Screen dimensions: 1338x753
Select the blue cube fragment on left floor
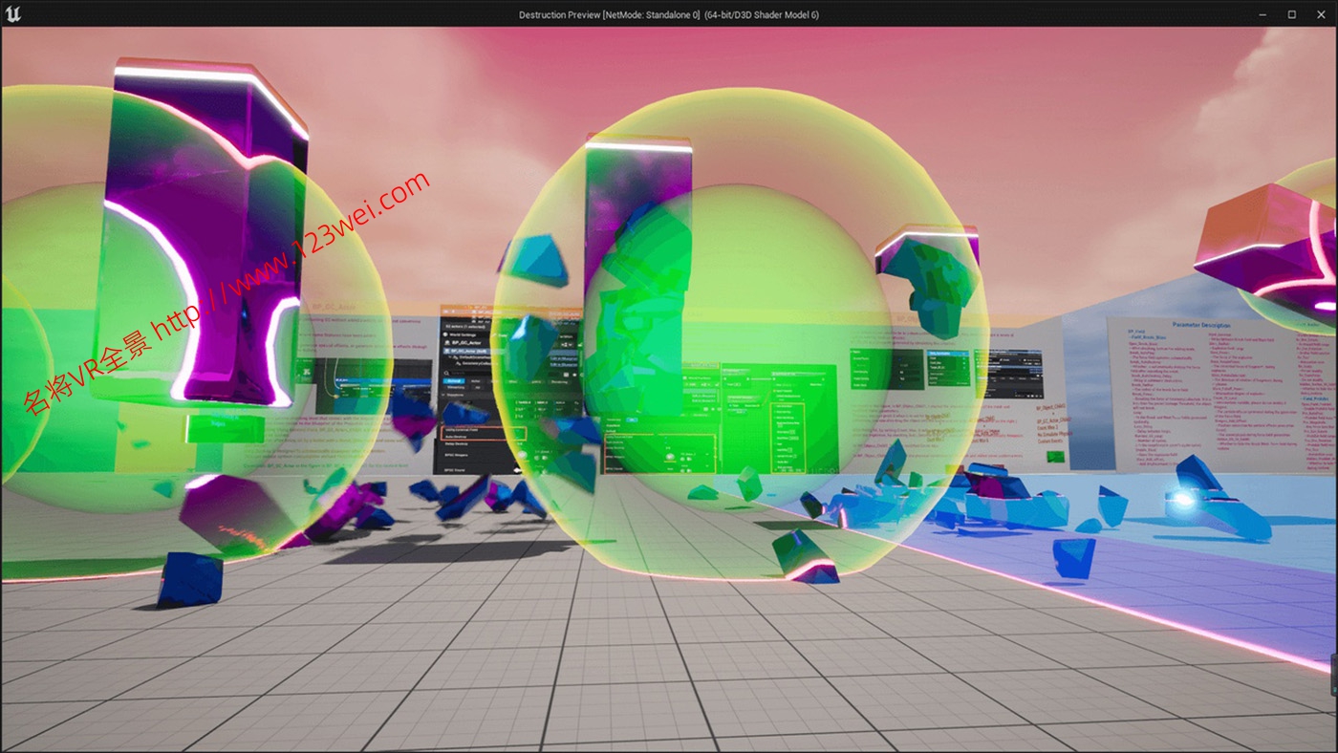pyautogui.click(x=189, y=578)
